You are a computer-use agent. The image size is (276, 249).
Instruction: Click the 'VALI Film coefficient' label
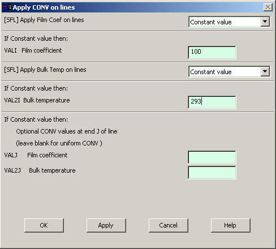(x=33, y=50)
